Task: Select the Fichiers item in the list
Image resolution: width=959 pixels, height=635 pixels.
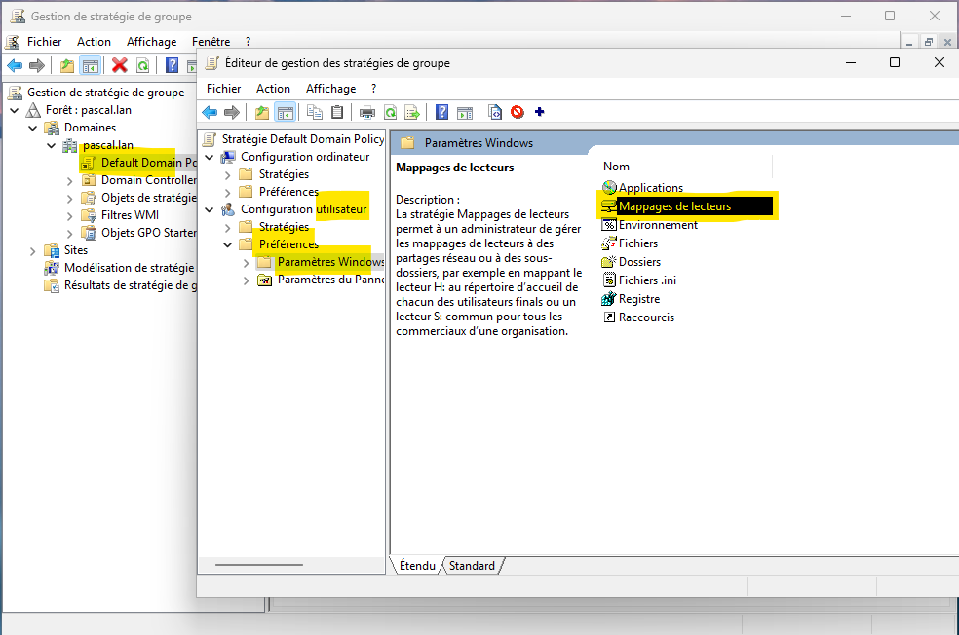Action: click(638, 243)
